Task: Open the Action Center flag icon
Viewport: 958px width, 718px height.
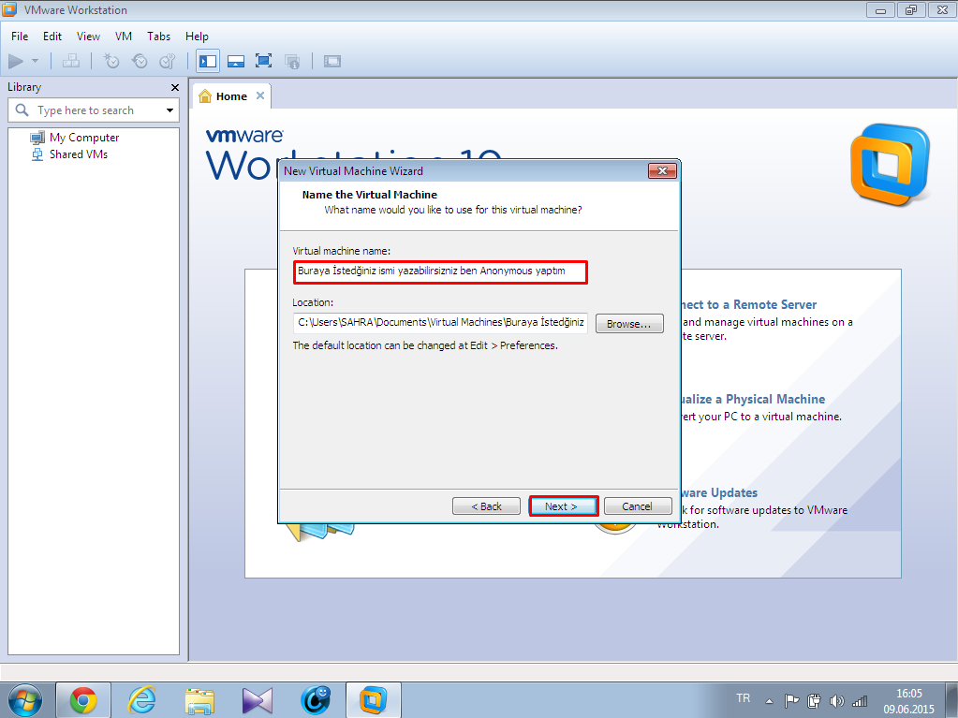Action: click(x=791, y=701)
